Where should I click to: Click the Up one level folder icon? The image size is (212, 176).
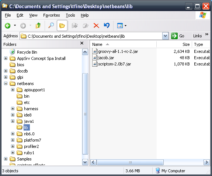(38, 26)
